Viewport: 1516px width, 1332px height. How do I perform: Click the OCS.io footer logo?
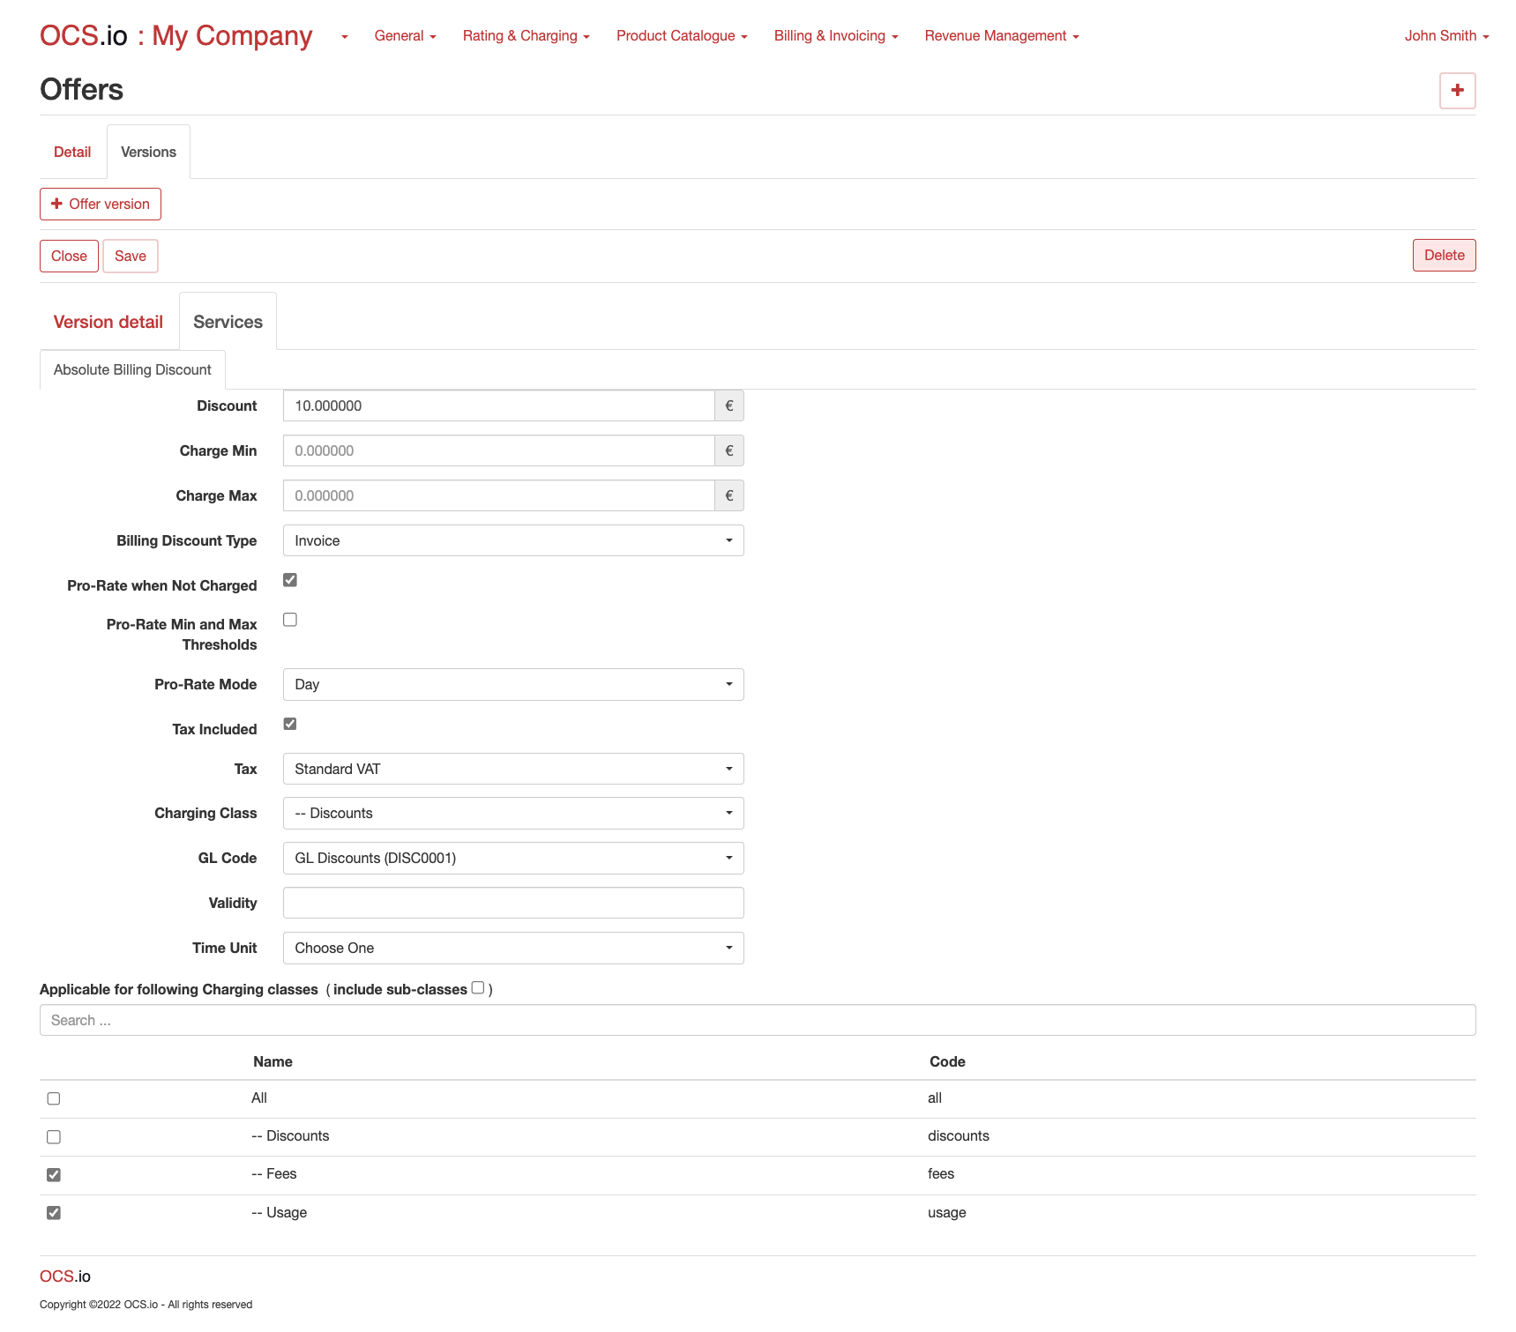65,1276
